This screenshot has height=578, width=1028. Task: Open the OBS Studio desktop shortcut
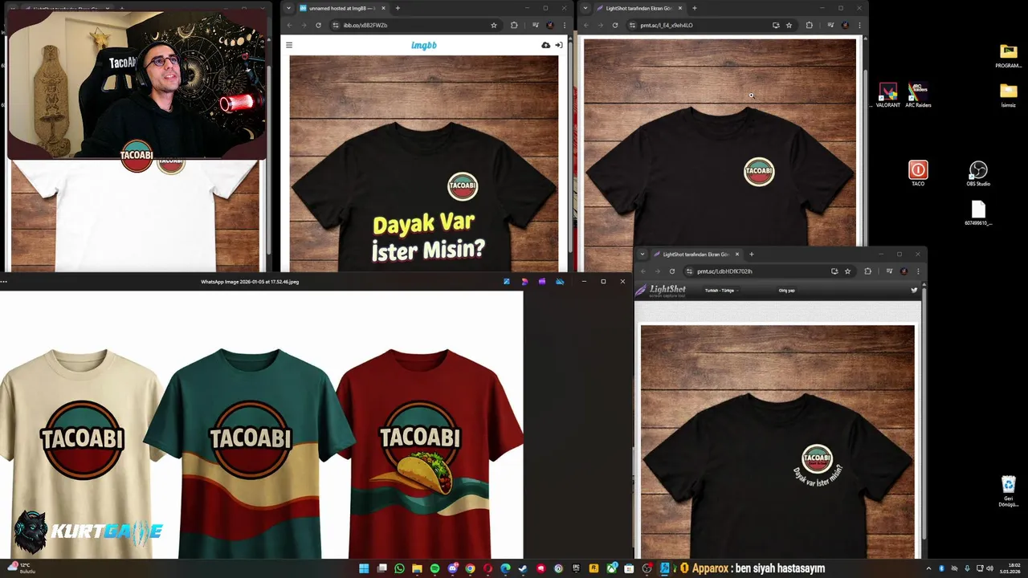pyautogui.click(x=978, y=173)
